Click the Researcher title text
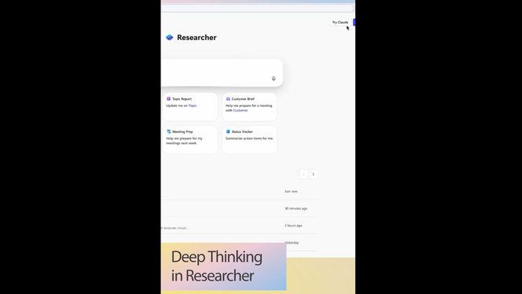Screen dimensions: 522x294 (197, 38)
